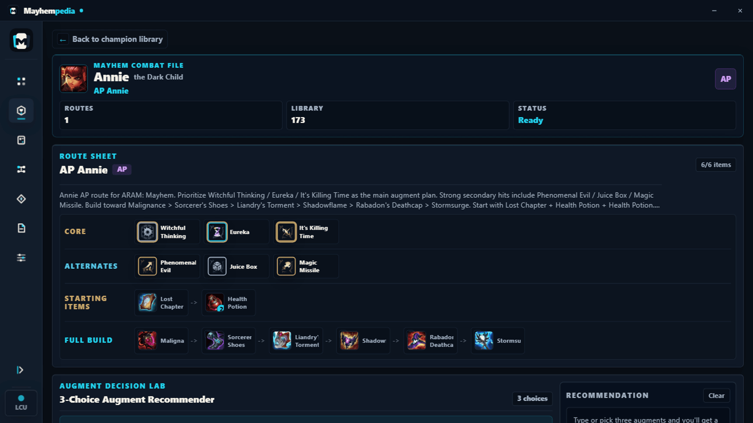The height and width of the screenshot is (423, 753).
Task: Open the square panel sidebar icon
Action: [21, 140]
